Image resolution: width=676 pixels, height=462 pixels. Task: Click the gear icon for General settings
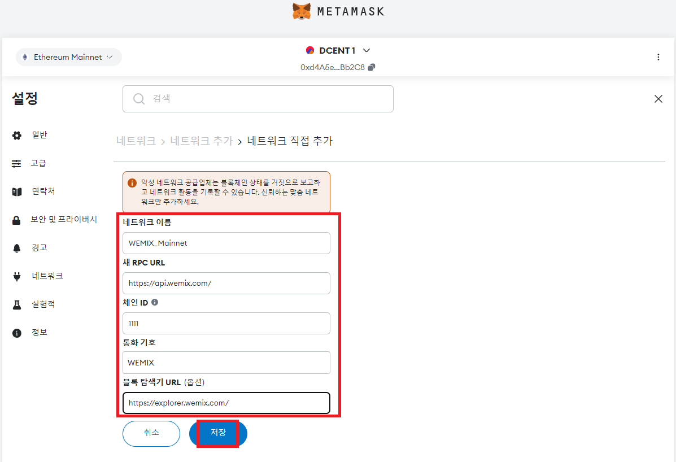17,136
